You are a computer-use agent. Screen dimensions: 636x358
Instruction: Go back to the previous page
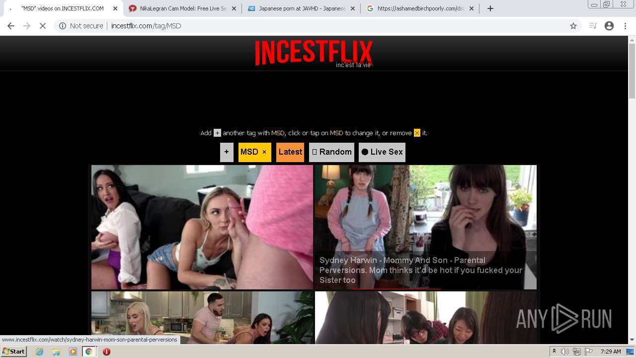(x=11, y=26)
